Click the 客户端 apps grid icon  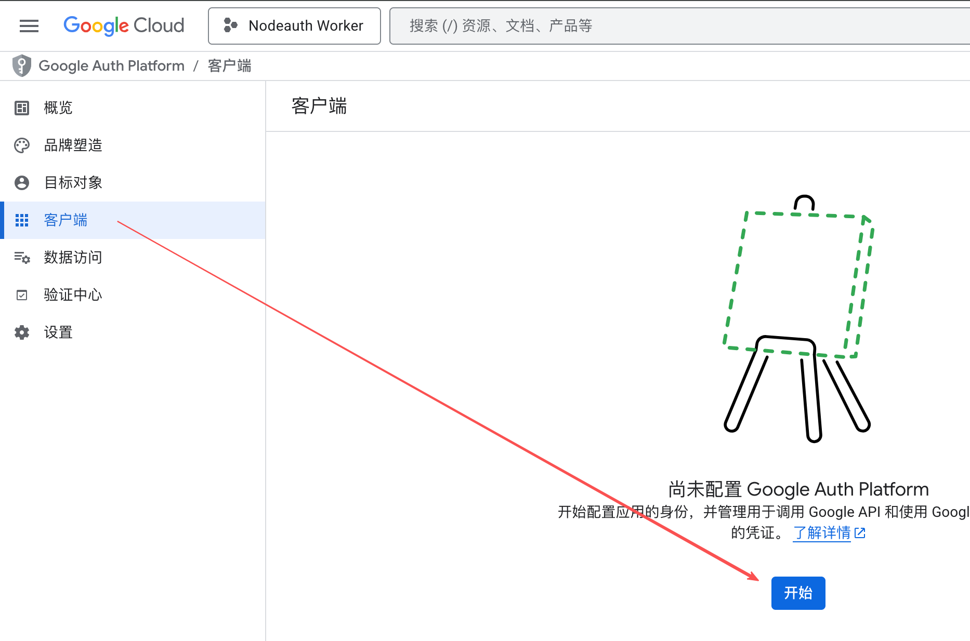(x=22, y=220)
